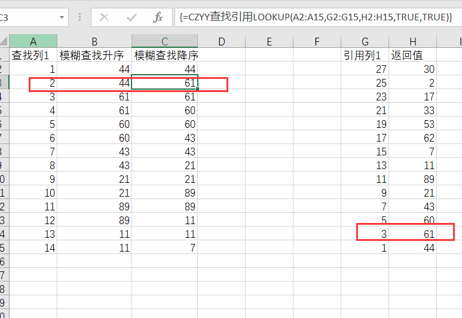This screenshot has width=462, height=318.
Task: Click cell H6 with value 53
Action: (x=413, y=124)
